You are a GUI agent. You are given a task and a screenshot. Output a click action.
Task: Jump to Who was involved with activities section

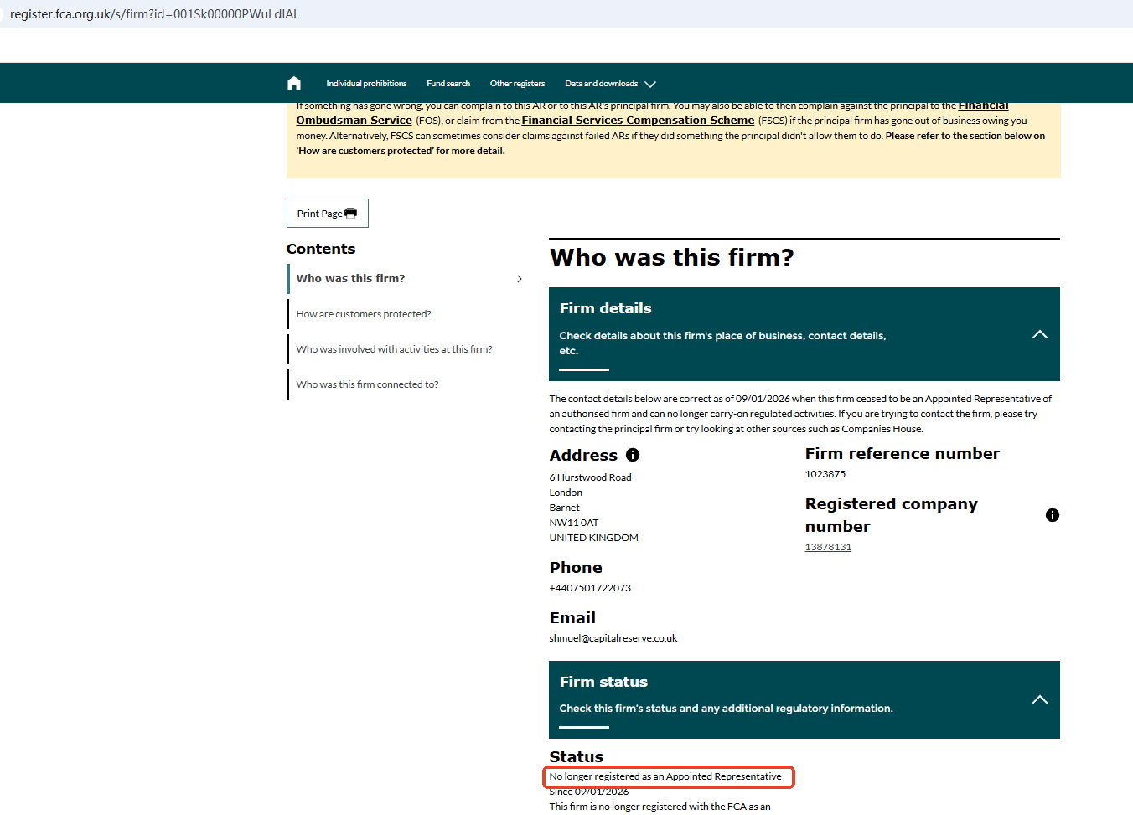click(394, 349)
